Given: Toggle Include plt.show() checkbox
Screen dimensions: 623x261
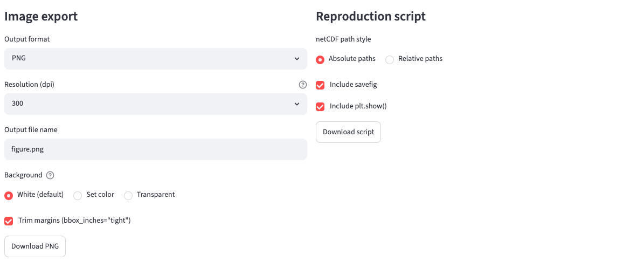Looking at the screenshot, I should (320, 107).
